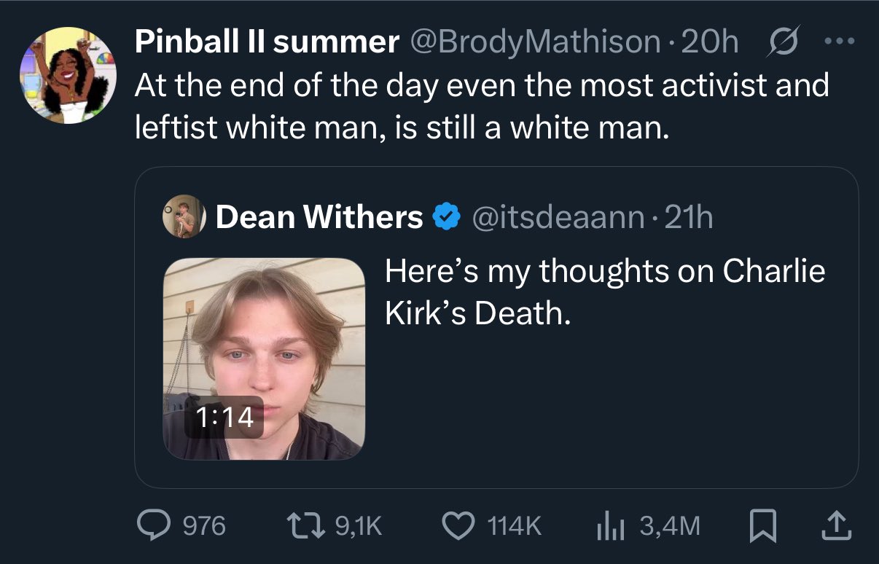Click Dean Withers' small profile picture
Viewport: 879px width, 564px height.
coord(180,216)
